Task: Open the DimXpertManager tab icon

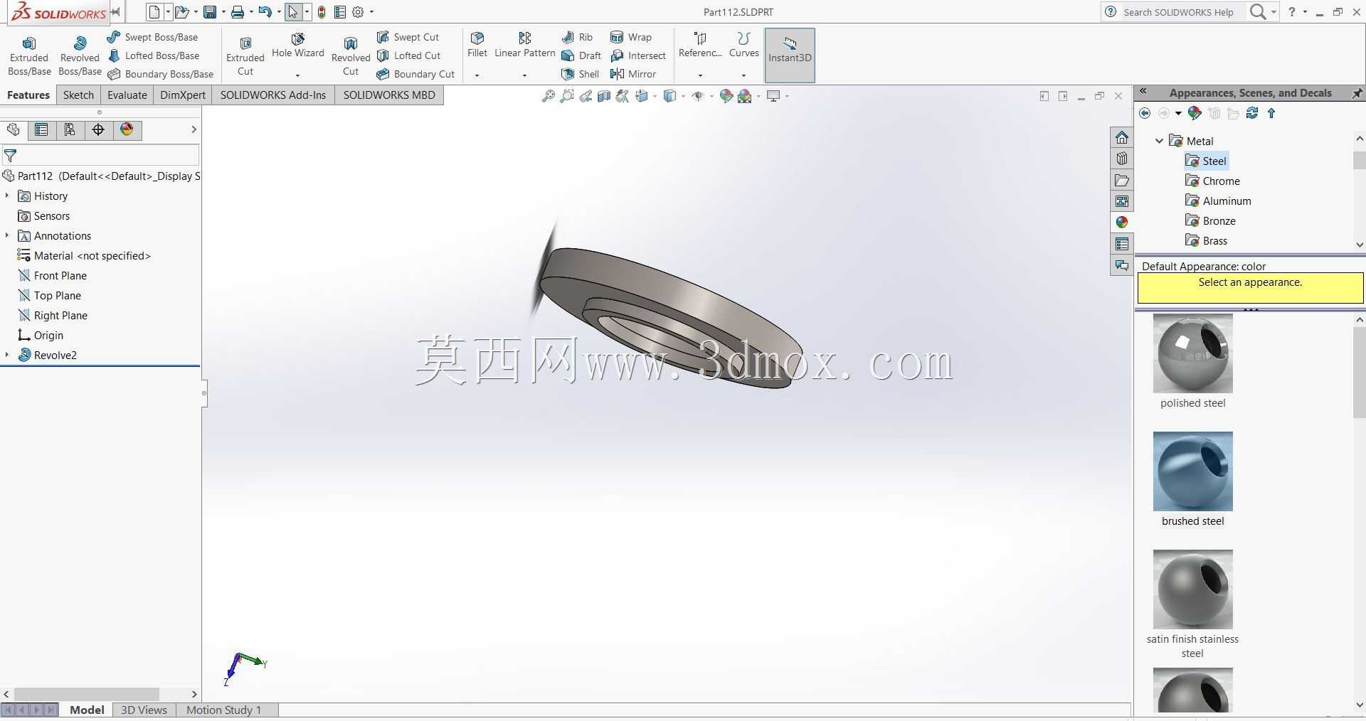Action: pos(98,129)
